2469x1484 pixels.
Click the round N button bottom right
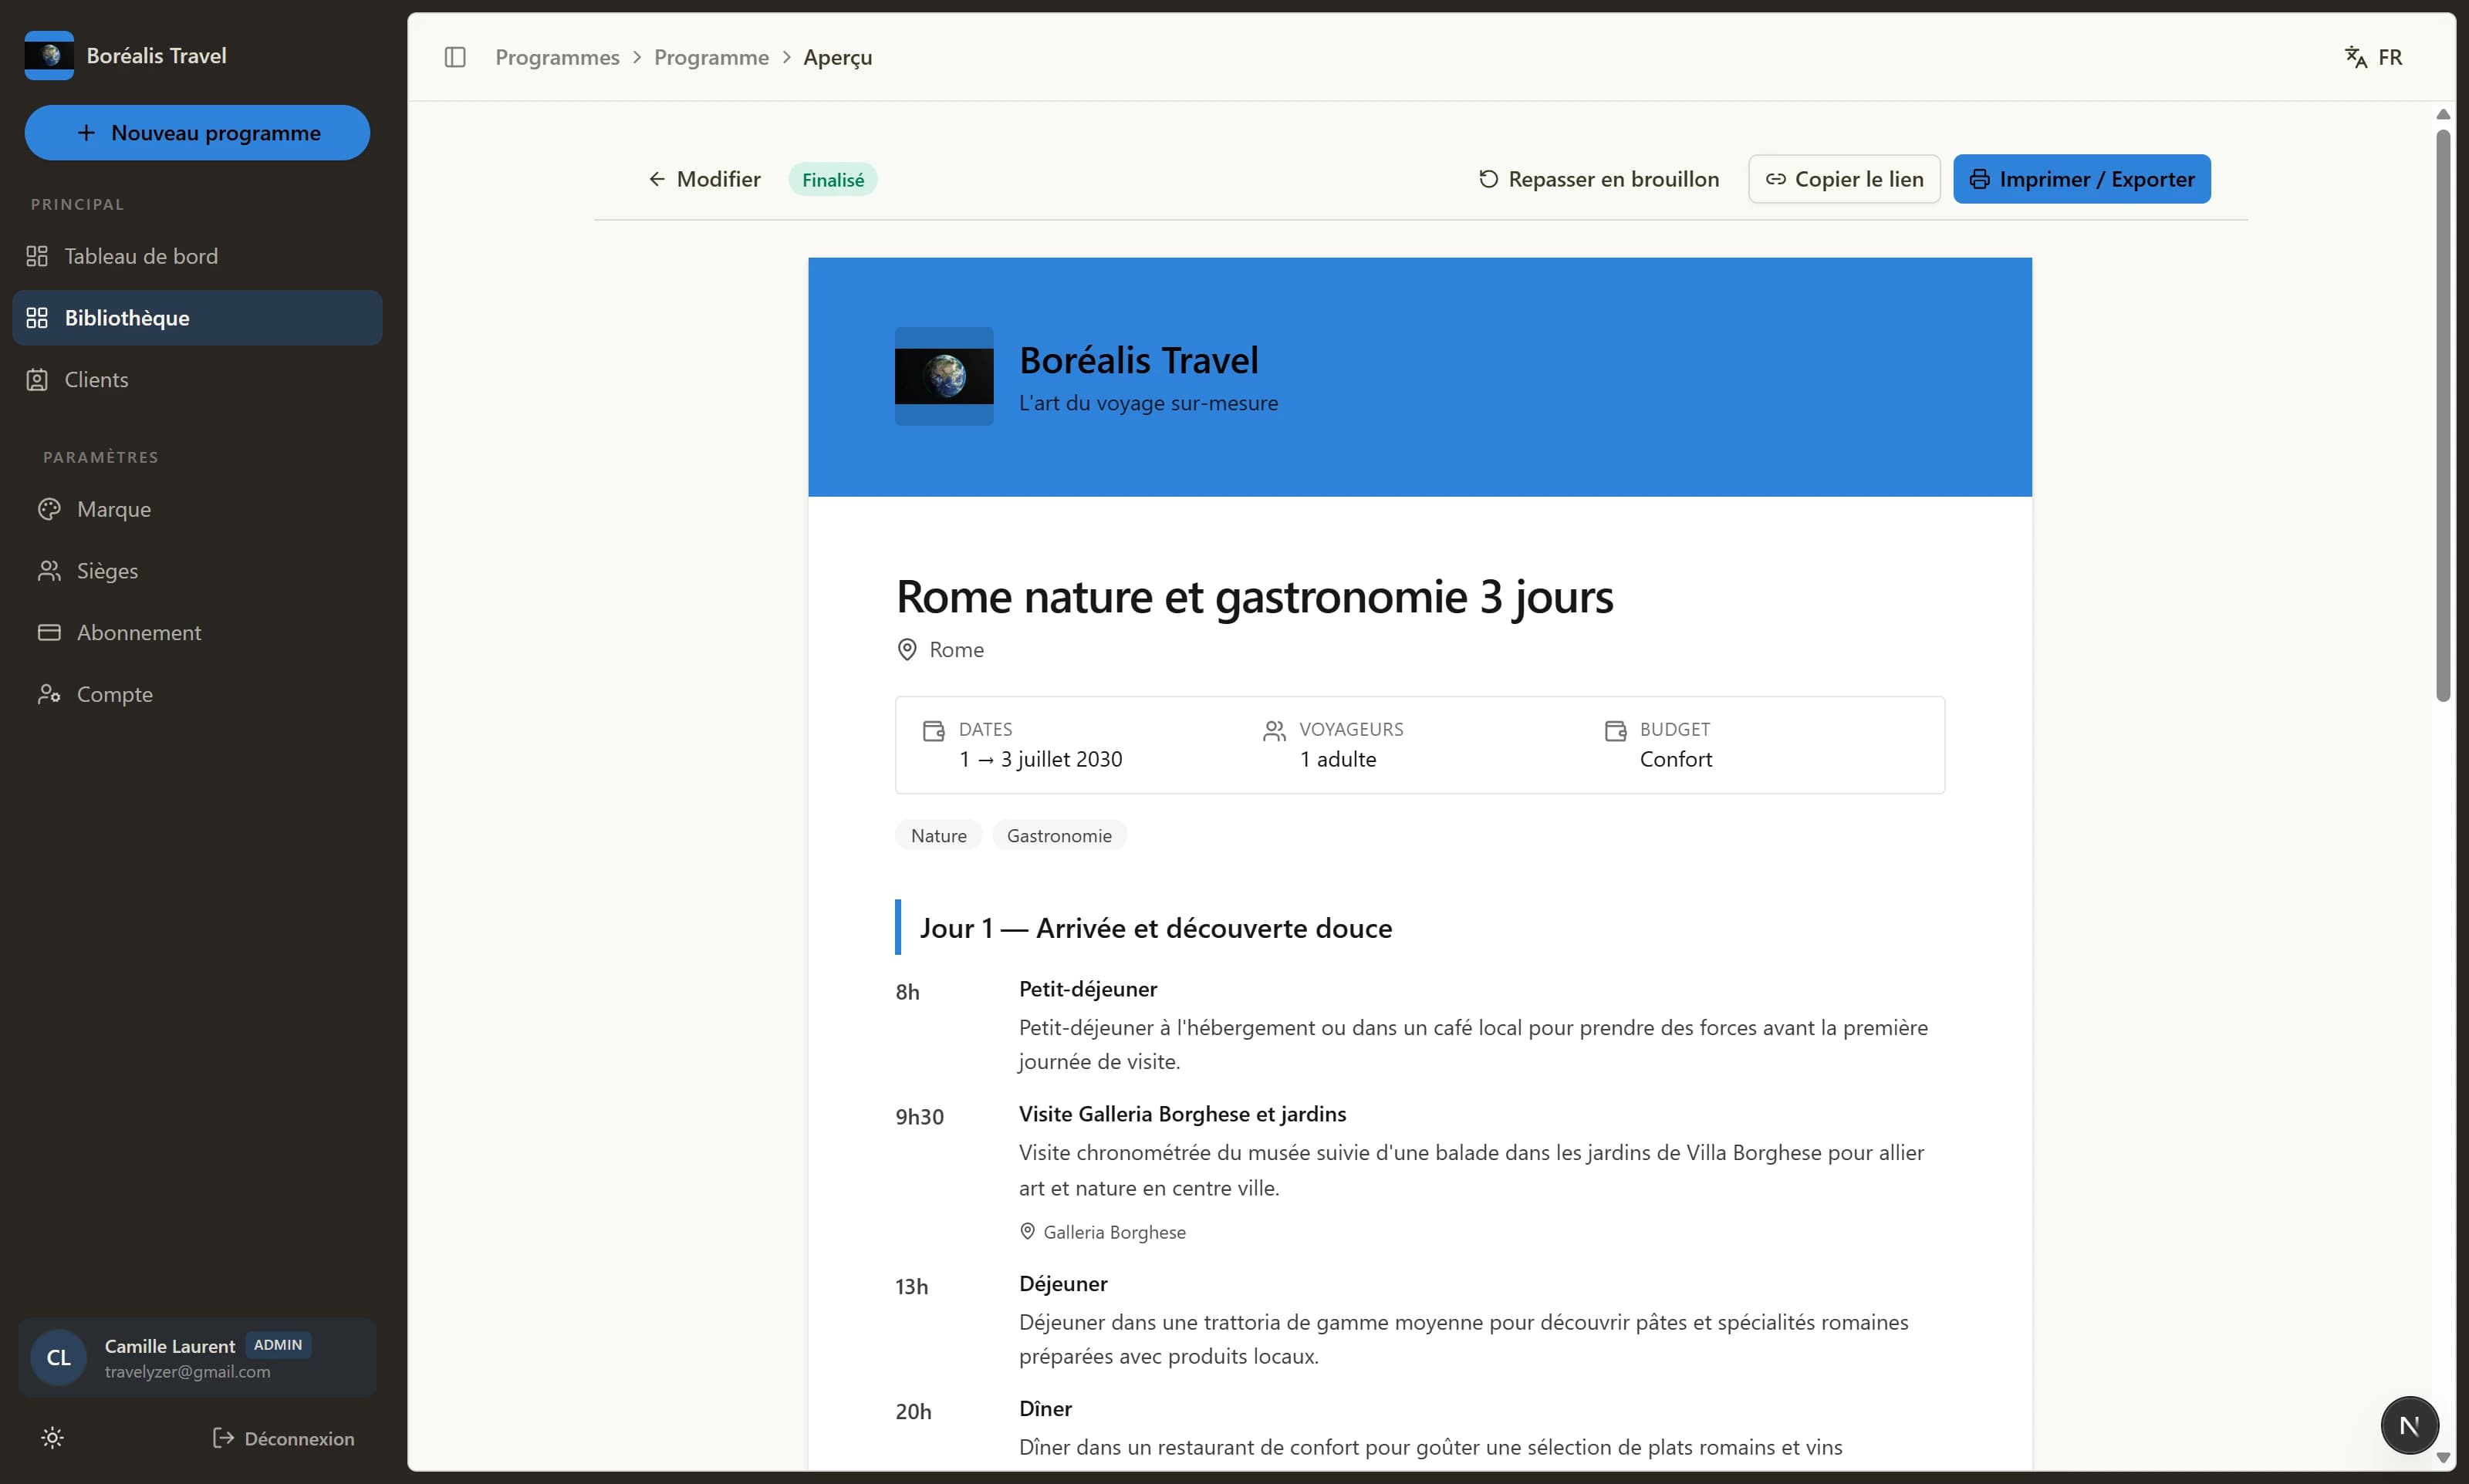tap(2410, 1425)
